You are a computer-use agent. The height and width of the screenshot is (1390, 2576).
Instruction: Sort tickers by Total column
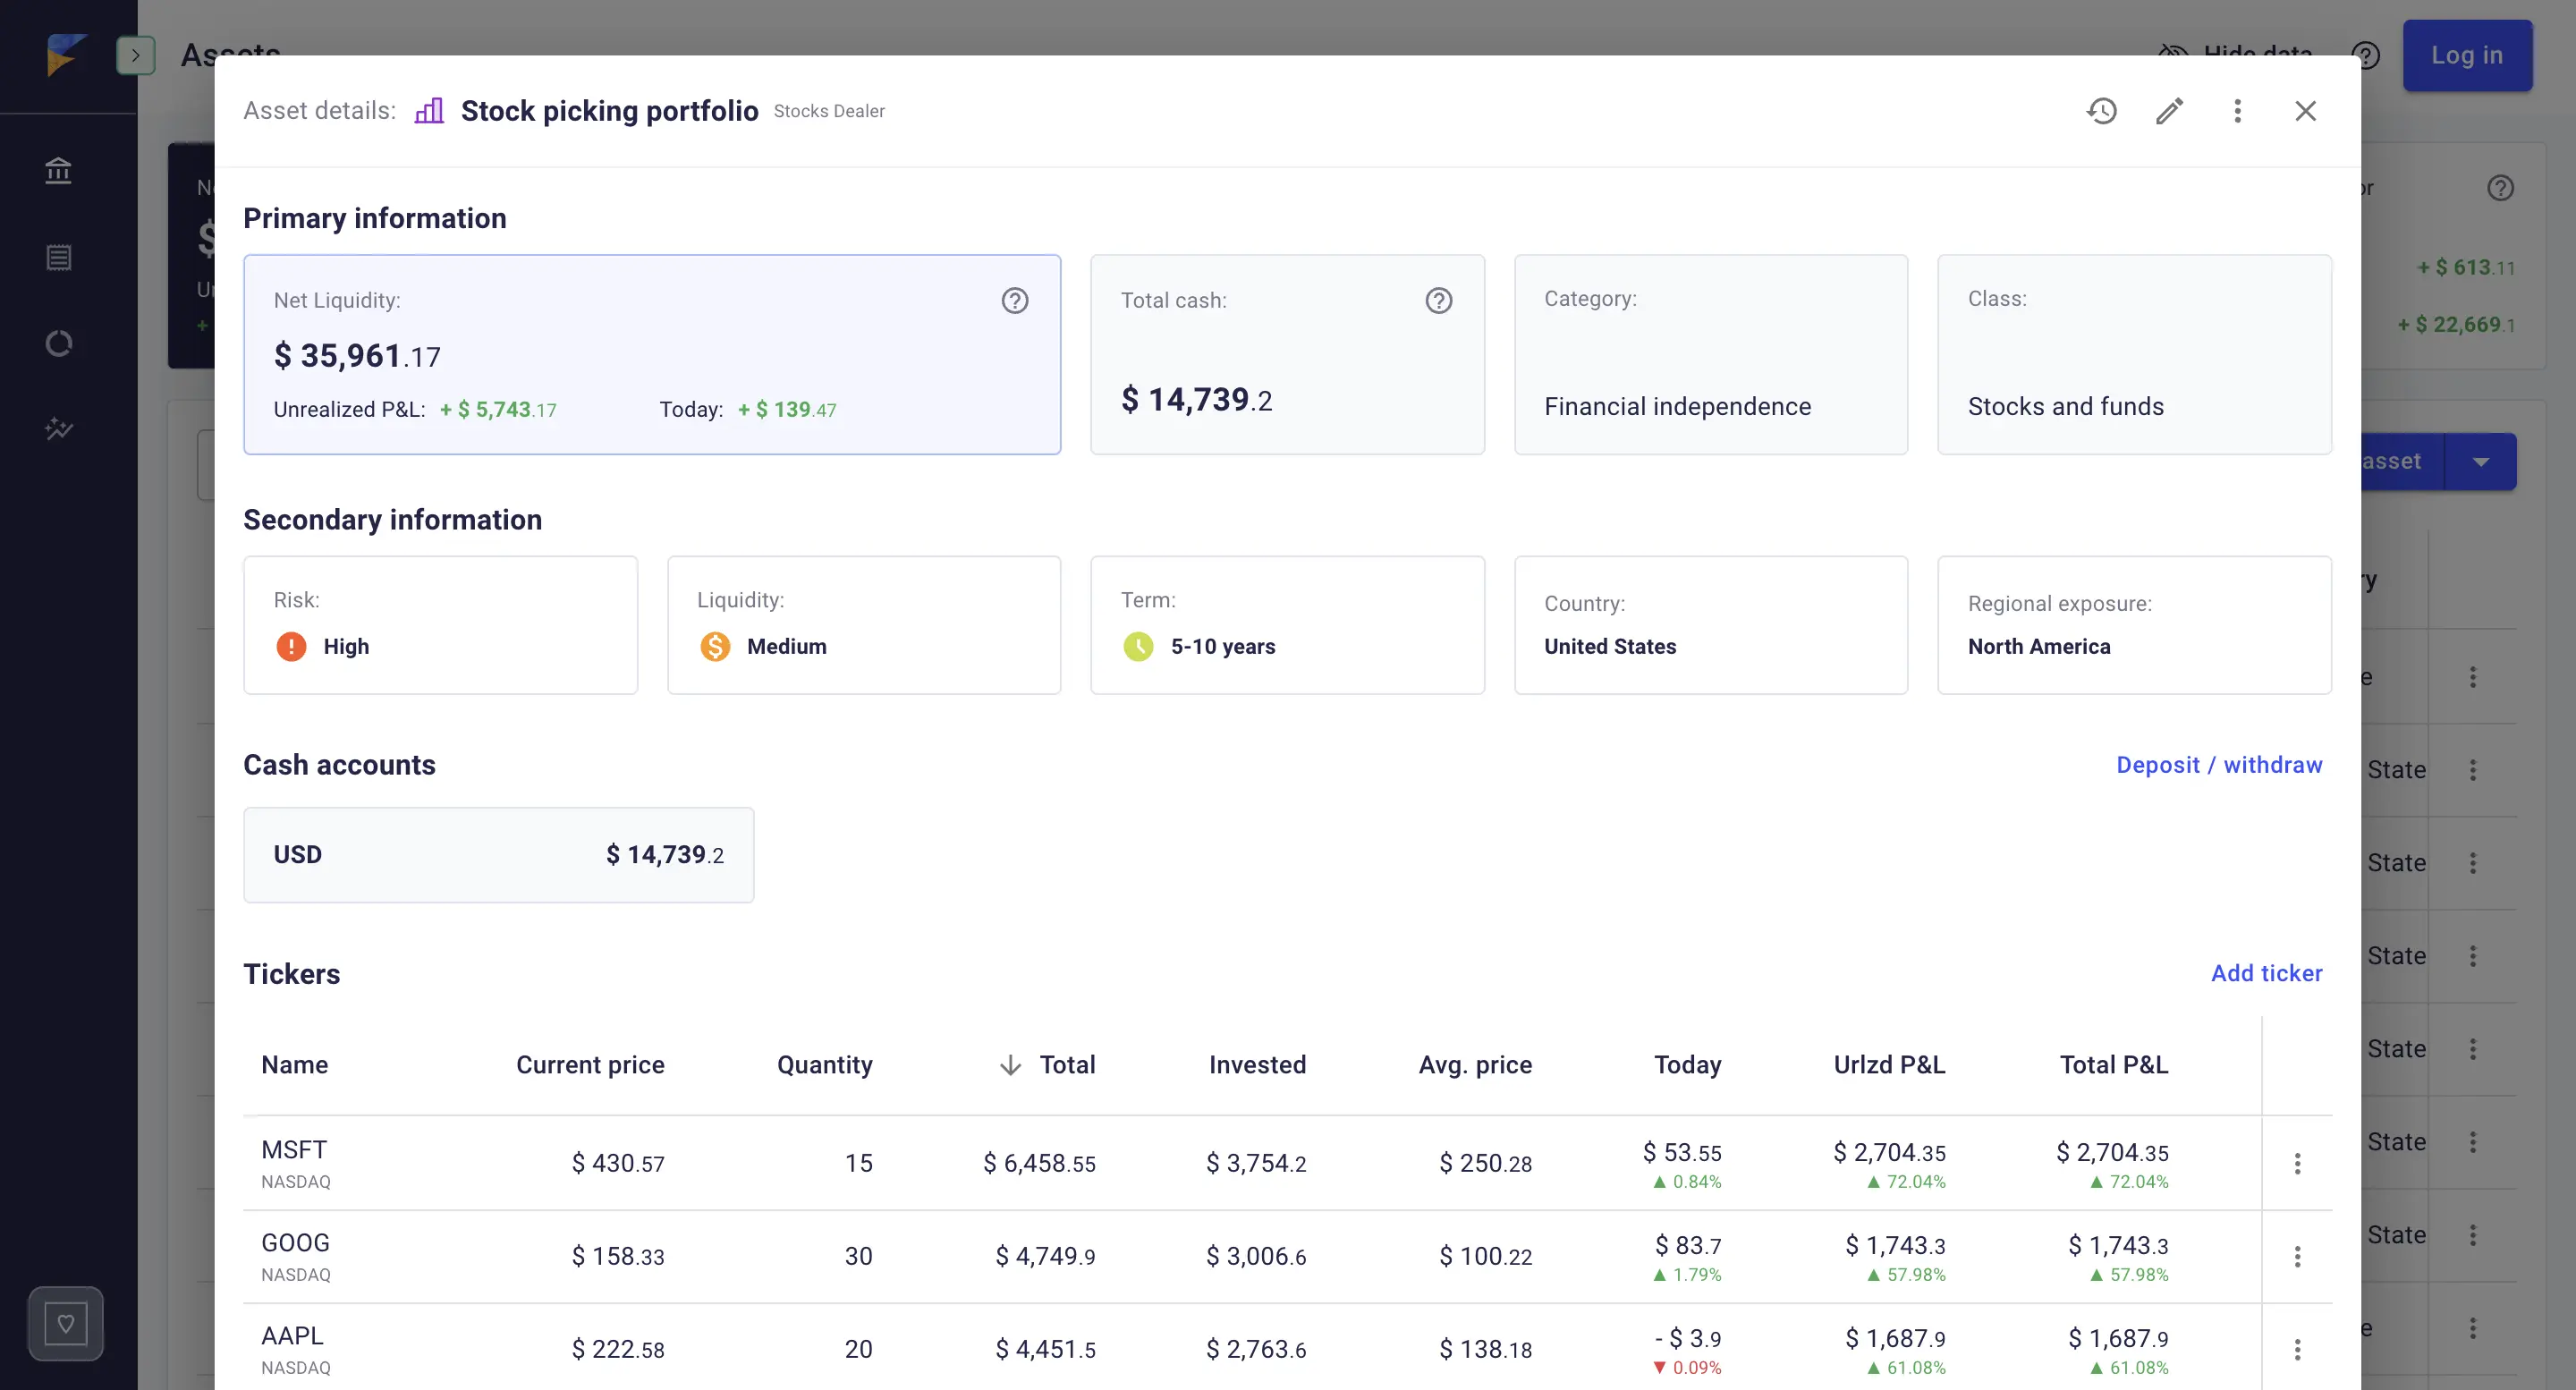(1066, 1065)
